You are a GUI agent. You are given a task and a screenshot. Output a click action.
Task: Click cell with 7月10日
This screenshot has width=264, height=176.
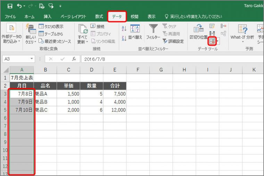coord(22,110)
